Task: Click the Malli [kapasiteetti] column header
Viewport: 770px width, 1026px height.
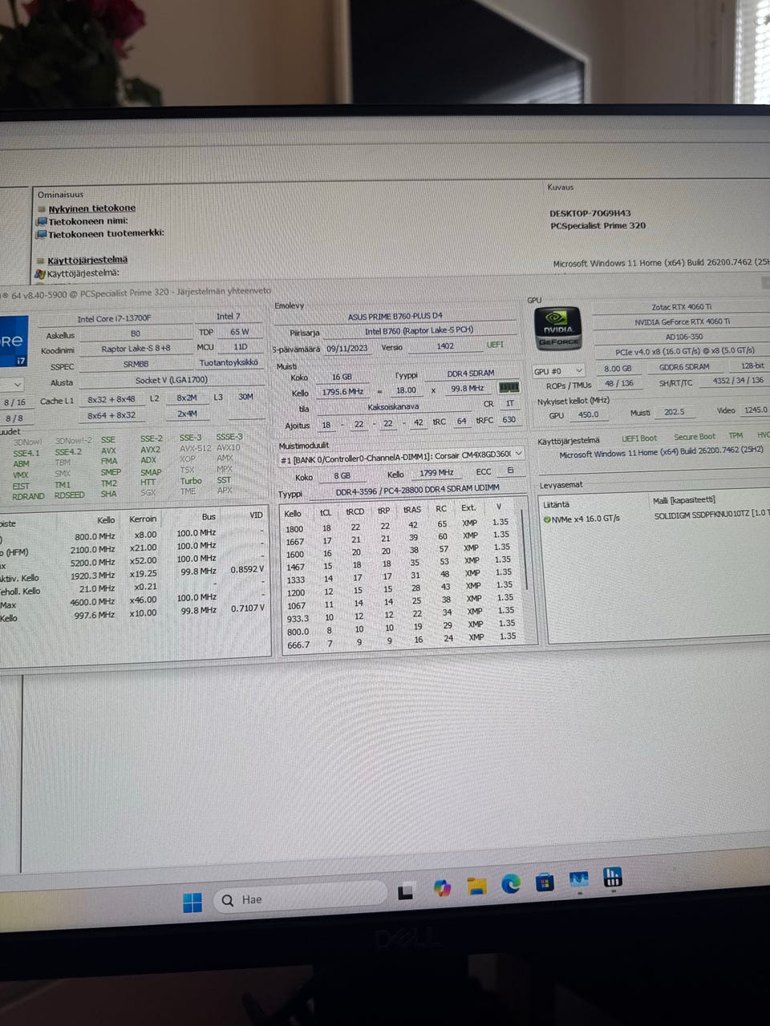Action: click(x=683, y=500)
